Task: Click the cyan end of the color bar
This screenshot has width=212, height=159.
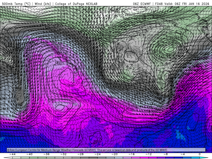Action: [204, 158]
